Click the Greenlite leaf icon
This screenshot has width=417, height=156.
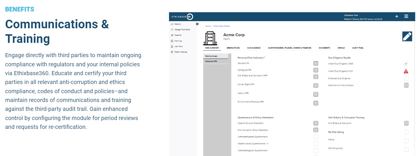pyautogui.click(x=172, y=35)
